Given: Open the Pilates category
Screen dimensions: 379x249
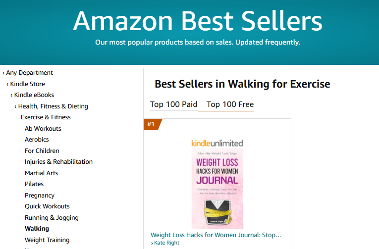Looking at the screenshot, I should click(34, 184).
